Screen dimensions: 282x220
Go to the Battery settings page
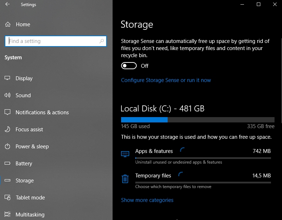coord(24,164)
